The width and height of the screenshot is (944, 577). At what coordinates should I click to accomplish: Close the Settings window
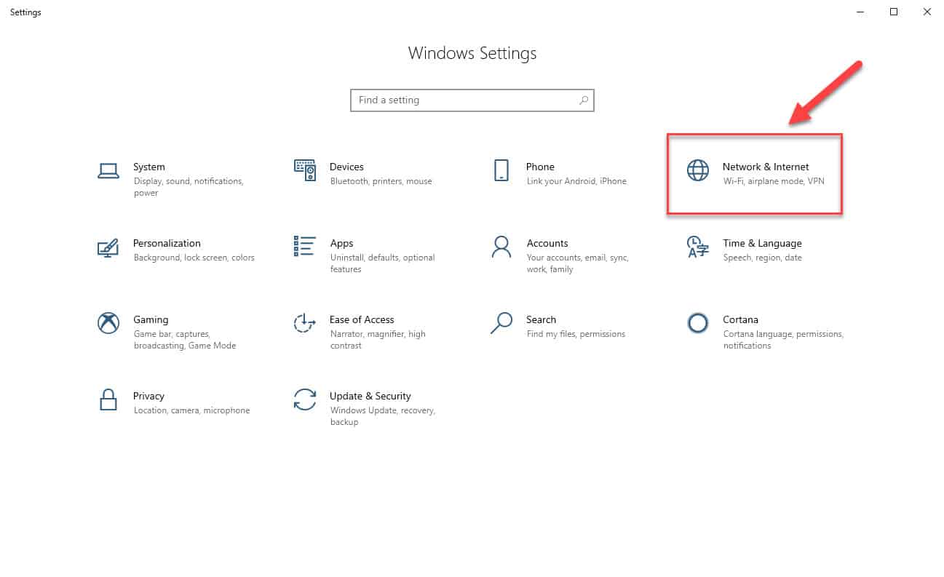coord(927,12)
